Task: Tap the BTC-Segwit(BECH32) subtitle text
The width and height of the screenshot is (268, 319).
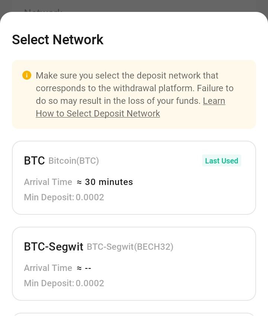Action: (x=130, y=247)
